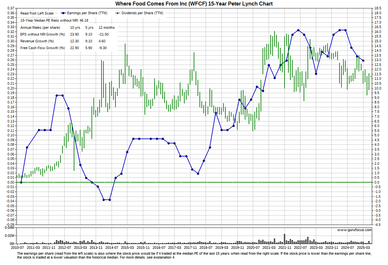This screenshot has height=265, width=388.
Task: Click the Revenue 12-month growth value 4.60
Action: coord(102,41)
